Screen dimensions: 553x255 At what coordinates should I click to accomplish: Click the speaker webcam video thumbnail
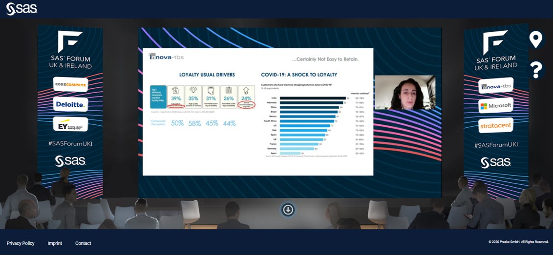pos(405,92)
